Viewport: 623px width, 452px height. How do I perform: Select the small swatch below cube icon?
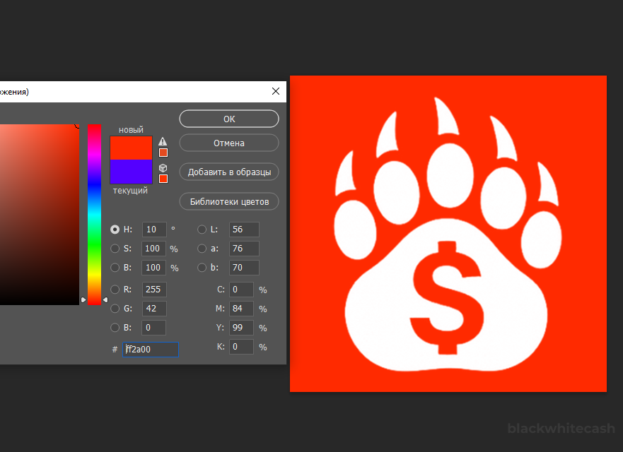163,179
